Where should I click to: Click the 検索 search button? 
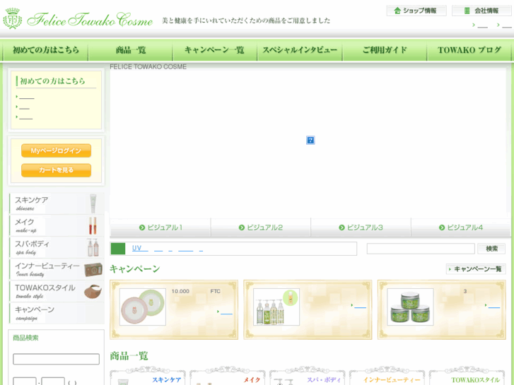click(x=491, y=249)
